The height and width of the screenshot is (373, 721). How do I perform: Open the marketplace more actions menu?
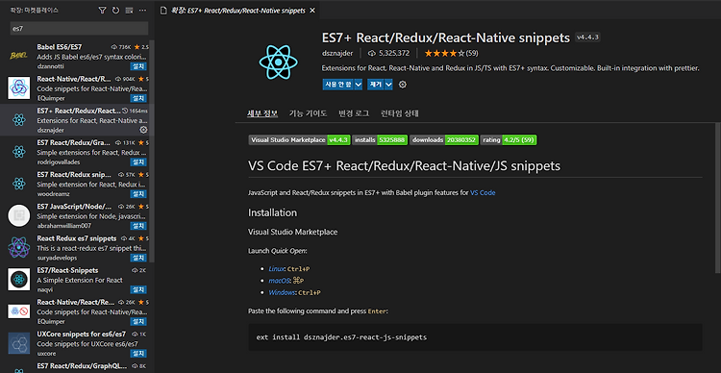[142, 11]
